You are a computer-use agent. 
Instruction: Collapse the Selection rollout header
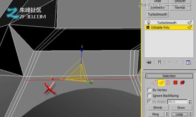coord(169,76)
